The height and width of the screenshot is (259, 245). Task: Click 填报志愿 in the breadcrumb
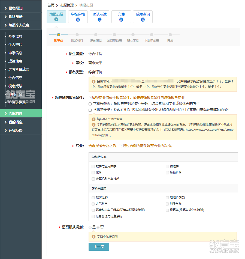[x=86, y=5]
